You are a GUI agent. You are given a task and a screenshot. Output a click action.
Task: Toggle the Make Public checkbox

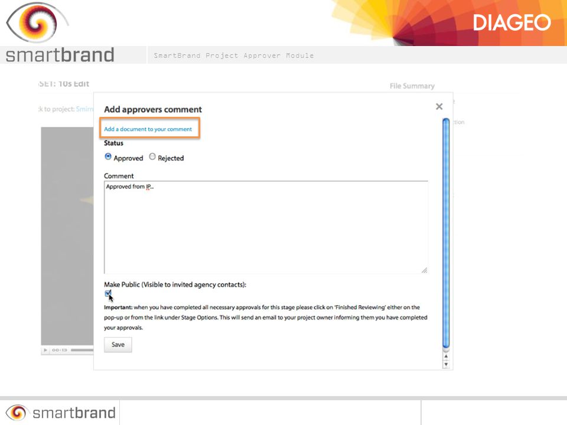pyautogui.click(x=107, y=293)
